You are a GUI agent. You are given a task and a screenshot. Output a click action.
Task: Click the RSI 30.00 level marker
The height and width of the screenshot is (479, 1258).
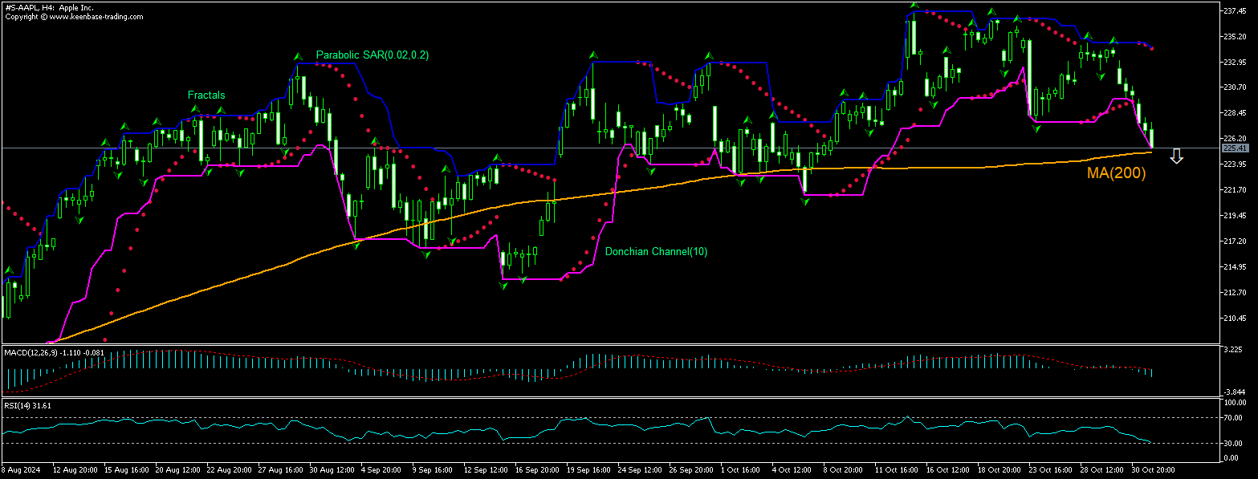coord(1234,443)
